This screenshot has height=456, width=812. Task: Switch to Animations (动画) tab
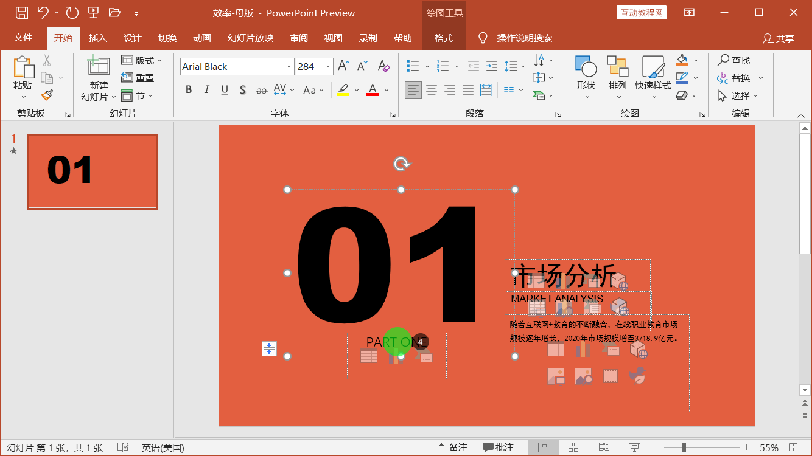[202, 38]
